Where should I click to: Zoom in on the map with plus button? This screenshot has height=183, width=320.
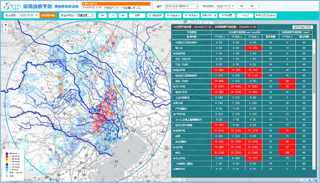tap(6, 25)
